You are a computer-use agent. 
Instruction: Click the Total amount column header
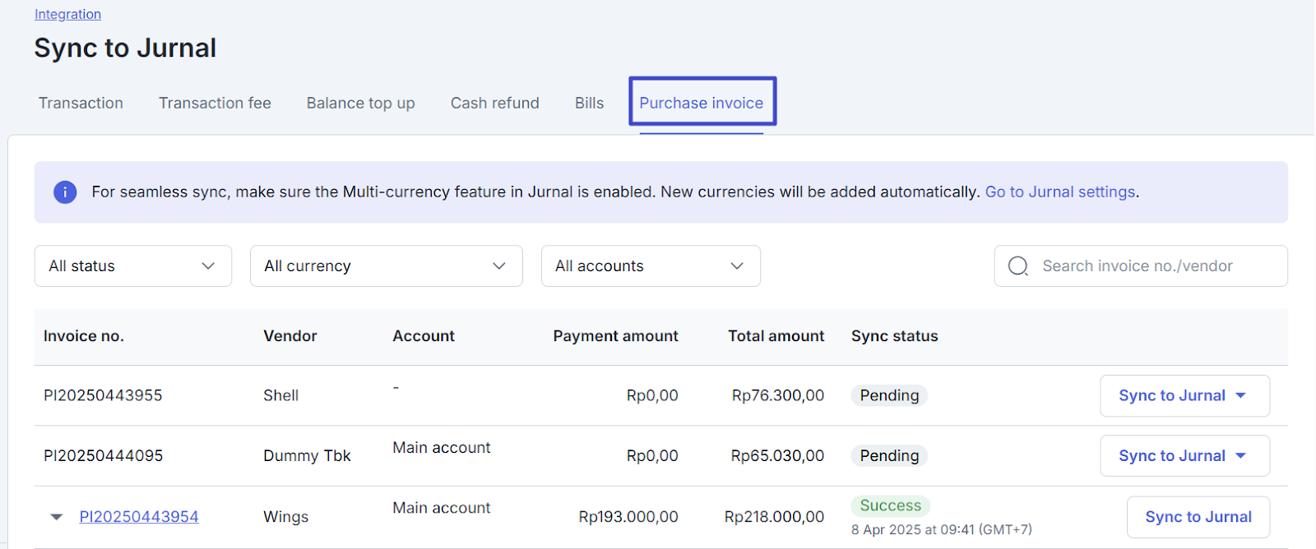[x=776, y=336]
